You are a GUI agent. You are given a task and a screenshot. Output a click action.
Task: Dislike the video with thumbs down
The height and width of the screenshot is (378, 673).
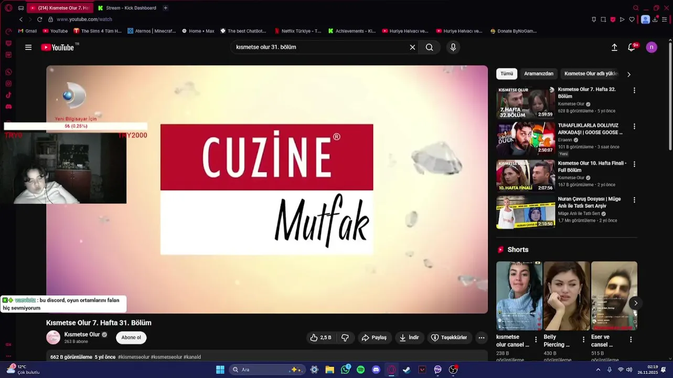(345, 338)
